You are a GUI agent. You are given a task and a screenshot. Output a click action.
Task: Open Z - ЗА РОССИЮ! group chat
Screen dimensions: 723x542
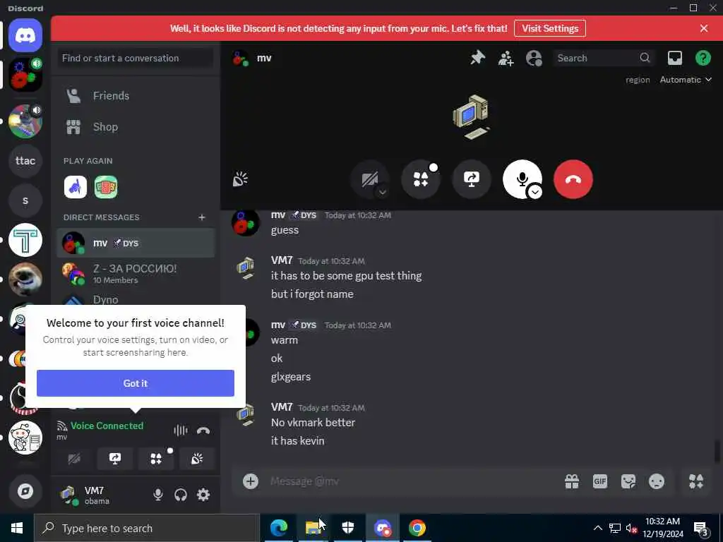pyautogui.click(x=136, y=274)
